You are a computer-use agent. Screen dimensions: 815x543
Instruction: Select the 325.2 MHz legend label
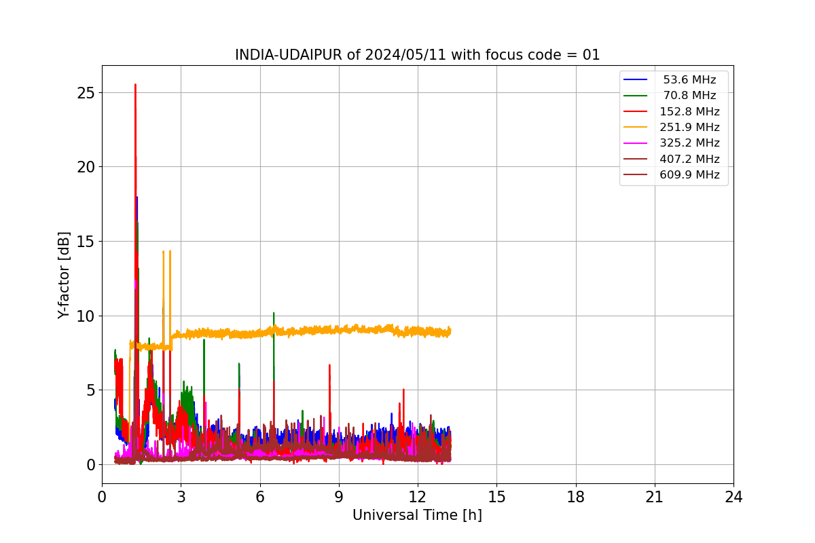(689, 143)
